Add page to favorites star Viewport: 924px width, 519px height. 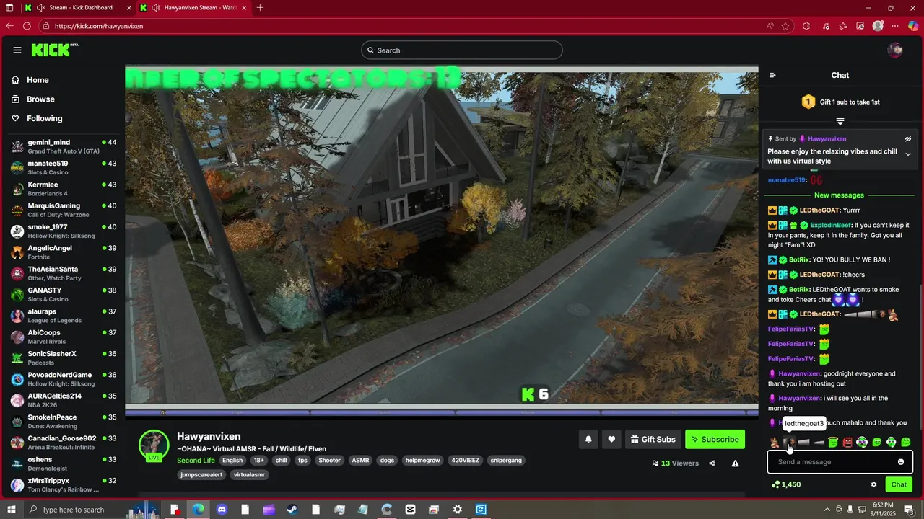click(x=785, y=26)
